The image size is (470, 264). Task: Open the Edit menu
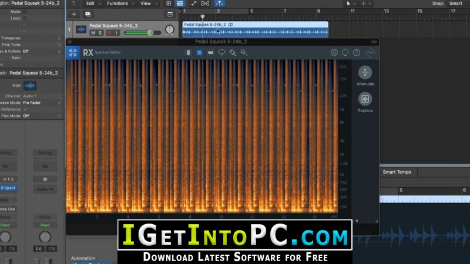click(93, 4)
